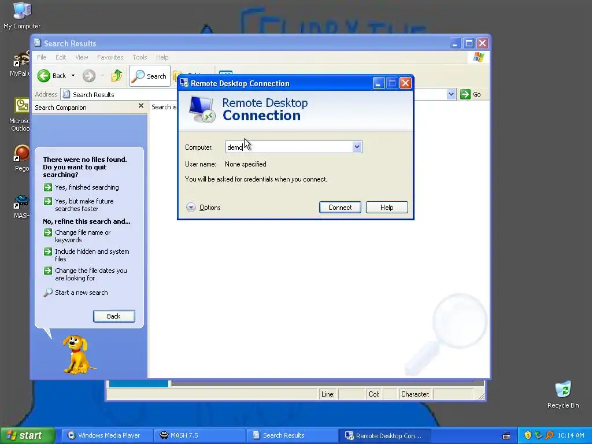Click Back button in Search Companion
The width and height of the screenshot is (592, 444).
114,316
